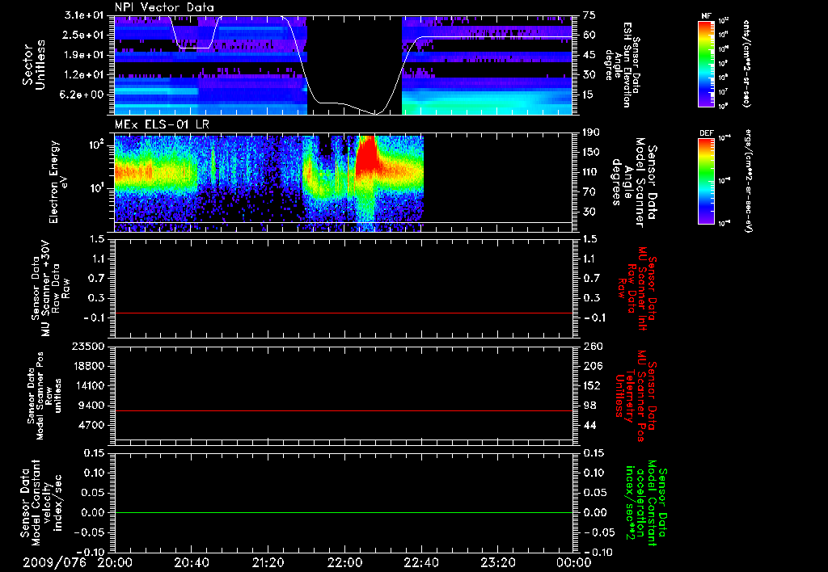
Task: Click the 21:20 time axis label
Action: tap(268, 562)
